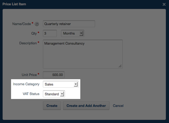Click the Description label
The width and height of the screenshot is (169, 123).
tap(28, 43)
